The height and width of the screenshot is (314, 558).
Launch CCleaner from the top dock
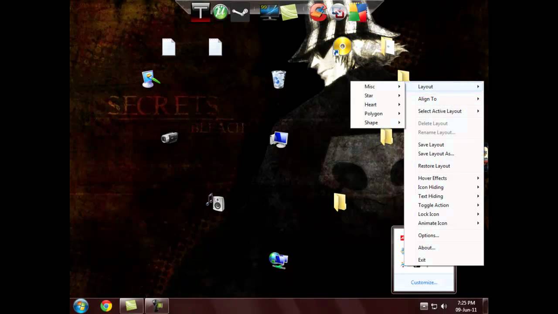[318, 12]
